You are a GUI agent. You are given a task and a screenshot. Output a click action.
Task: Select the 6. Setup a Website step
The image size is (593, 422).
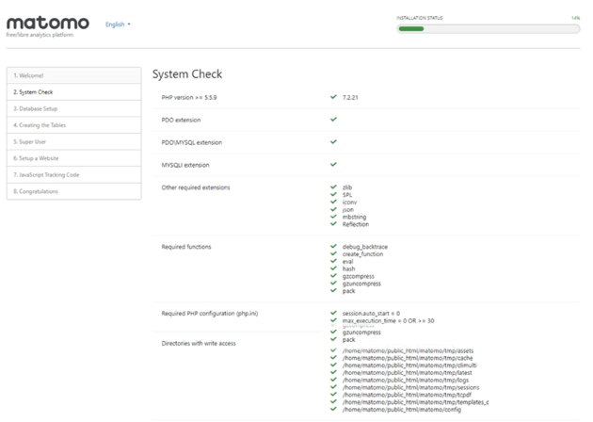tap(74, 158)
